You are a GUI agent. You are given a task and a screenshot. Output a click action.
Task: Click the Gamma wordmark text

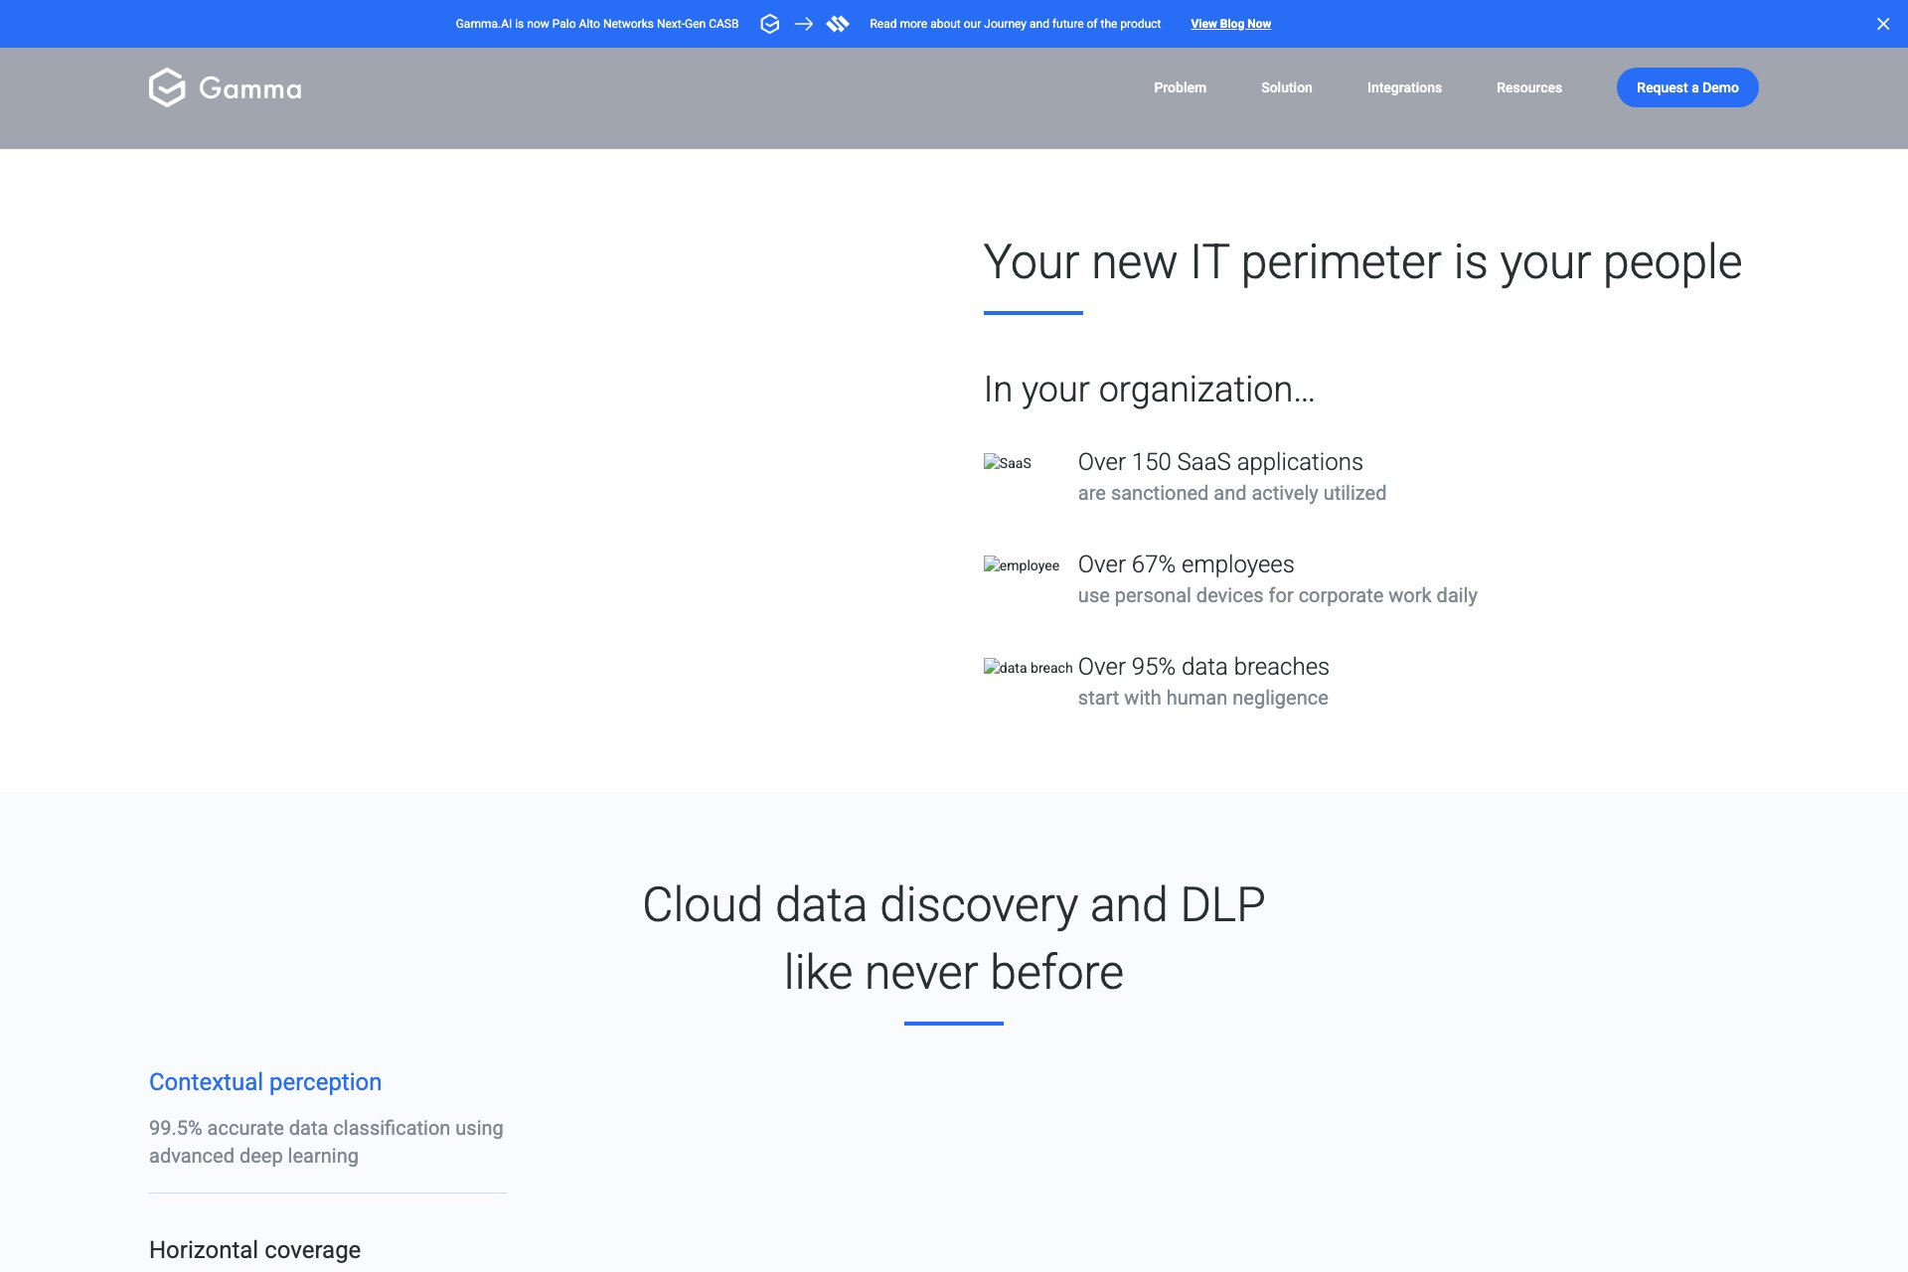(250, 88)
